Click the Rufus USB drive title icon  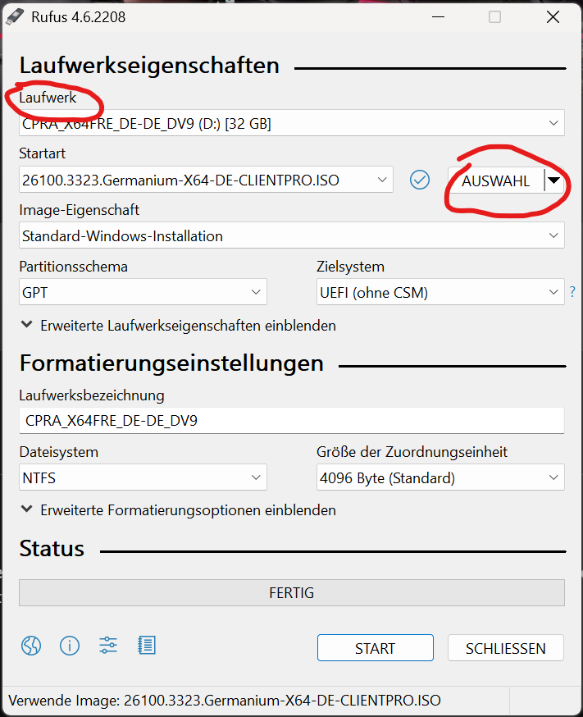pyautogui.click(x=14, y=17)
